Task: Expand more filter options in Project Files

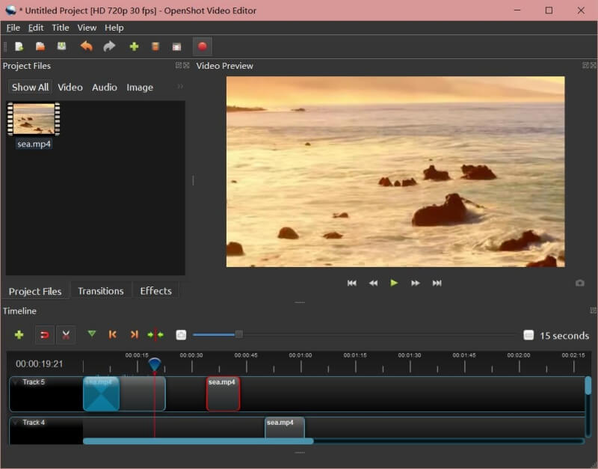Action: [179, 87]
